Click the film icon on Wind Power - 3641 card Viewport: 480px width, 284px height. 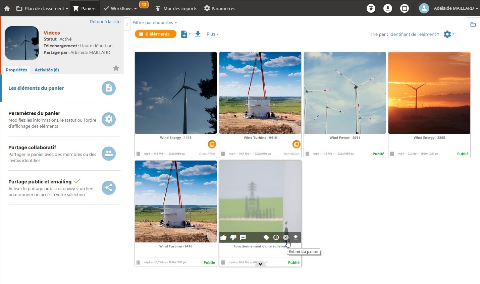point(307,154)
